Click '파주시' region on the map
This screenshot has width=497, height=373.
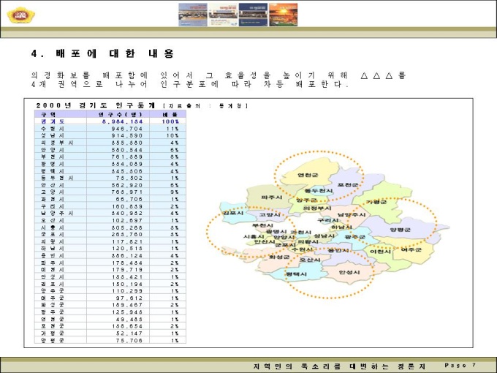click(272, 197)
